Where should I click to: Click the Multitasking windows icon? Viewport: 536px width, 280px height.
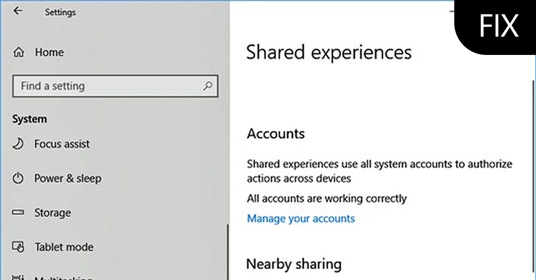coord(18,277)
